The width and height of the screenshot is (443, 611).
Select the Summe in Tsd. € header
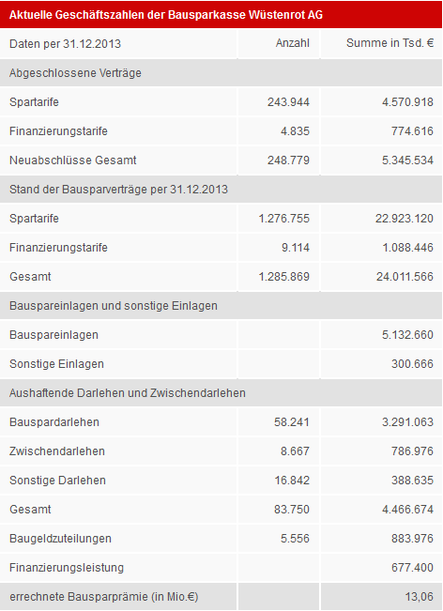coord(390,43)
